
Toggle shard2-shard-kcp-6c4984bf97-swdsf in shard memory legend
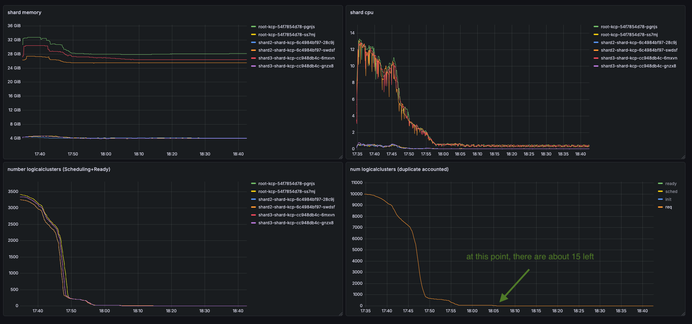[296, 50]
